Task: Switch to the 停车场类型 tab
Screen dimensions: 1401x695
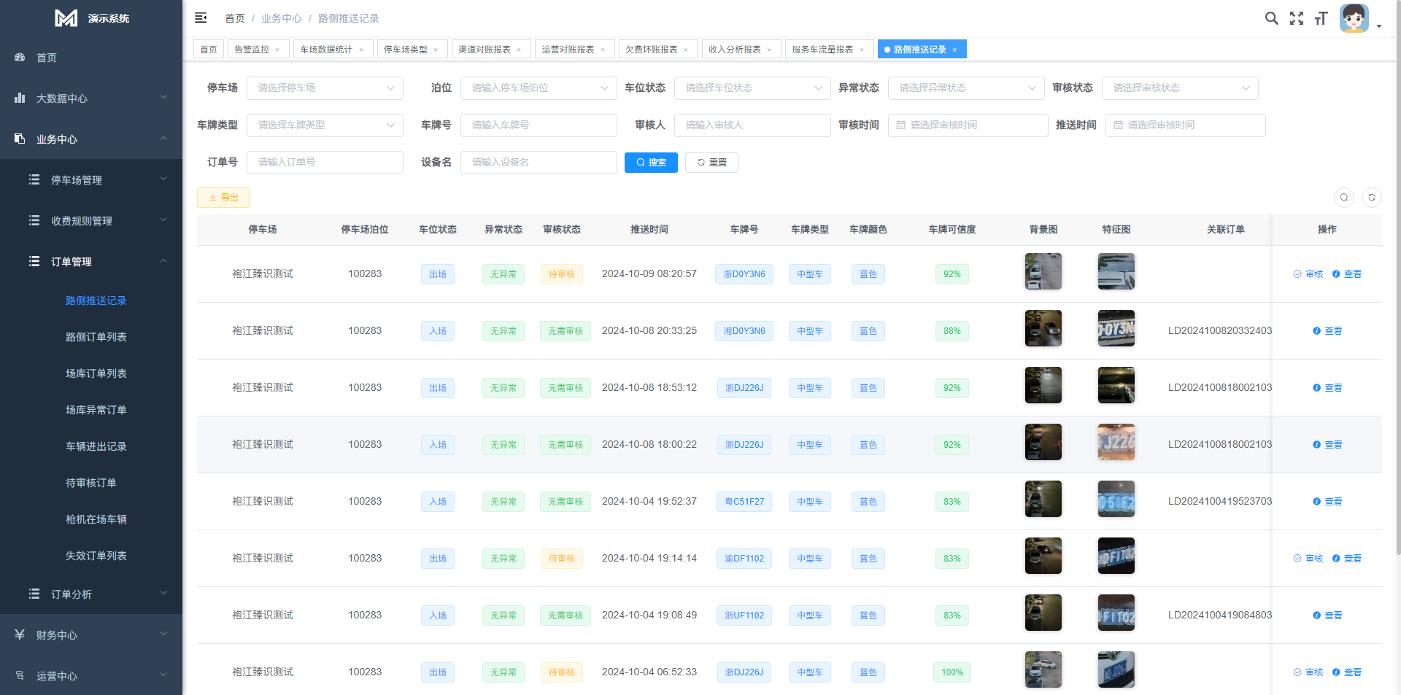Action: click(406, 50)
